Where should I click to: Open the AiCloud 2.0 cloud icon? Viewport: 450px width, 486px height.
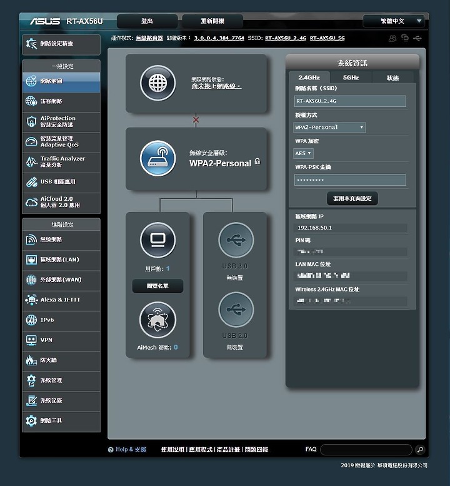click(x=31, y=202)
